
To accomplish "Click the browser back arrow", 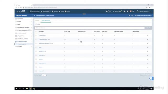I will click(16, 8).
